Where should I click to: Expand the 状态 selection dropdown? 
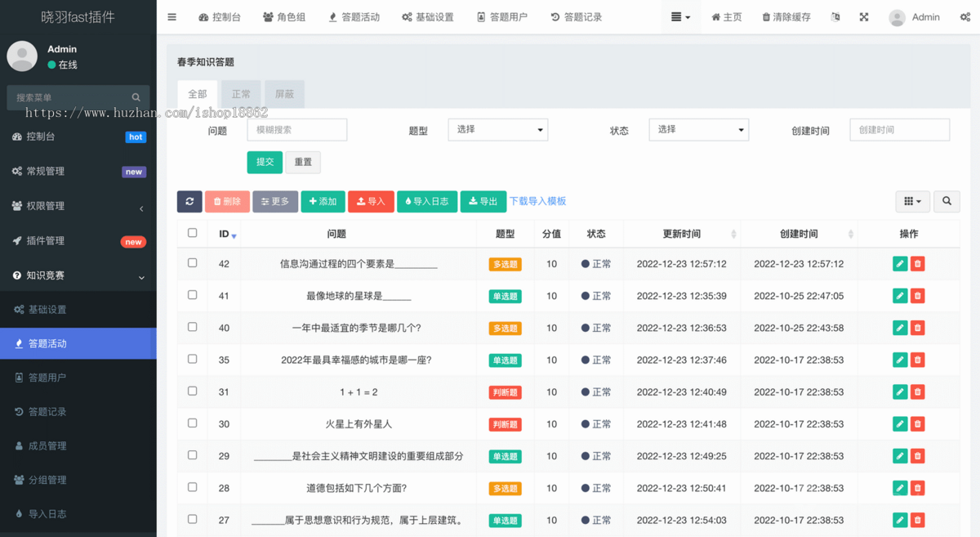[698, 129]
